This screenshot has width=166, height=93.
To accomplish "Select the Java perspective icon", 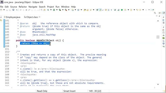I will point(164,13).
